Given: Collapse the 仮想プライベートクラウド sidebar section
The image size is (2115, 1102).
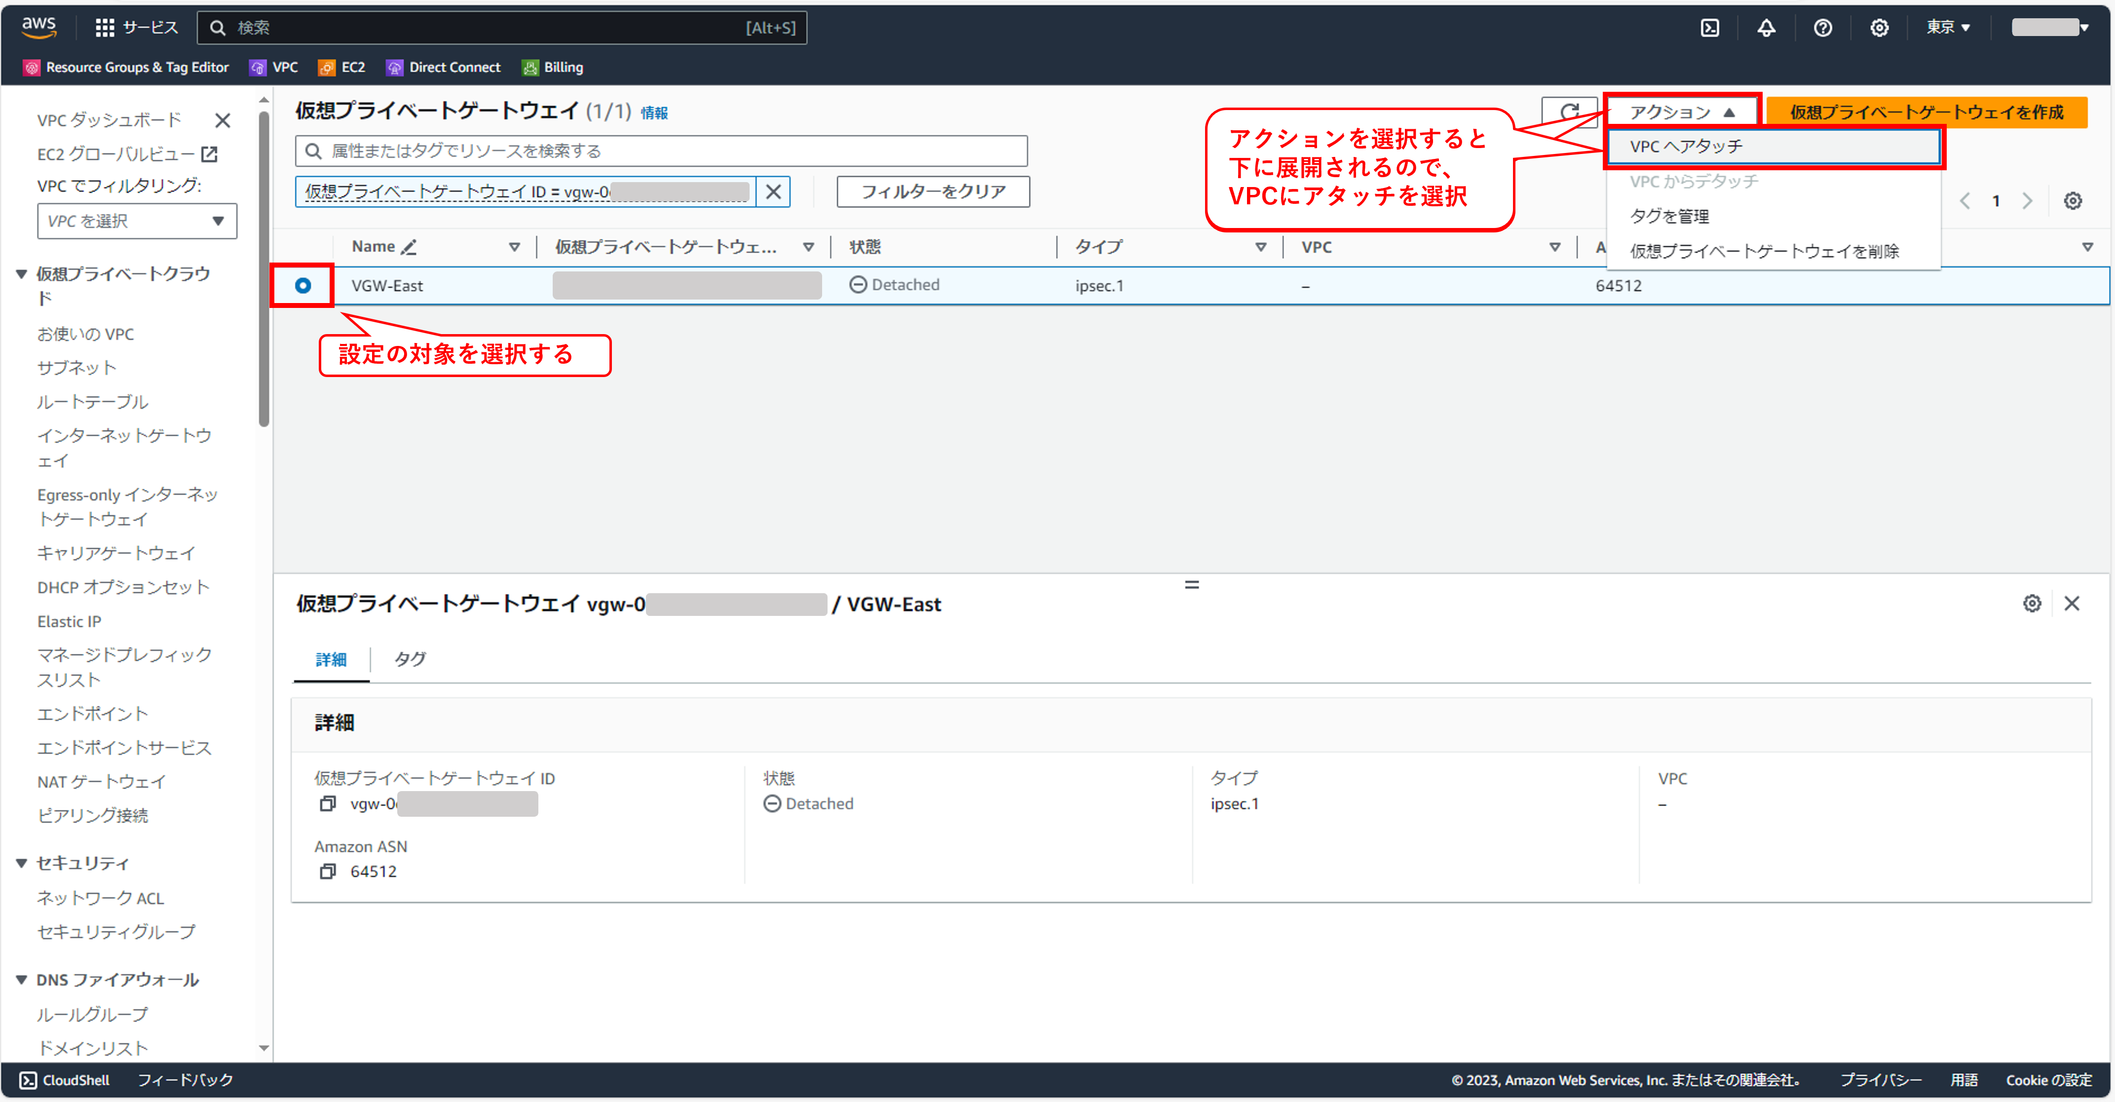Looking at the screenshot, I should click(22, 273).
